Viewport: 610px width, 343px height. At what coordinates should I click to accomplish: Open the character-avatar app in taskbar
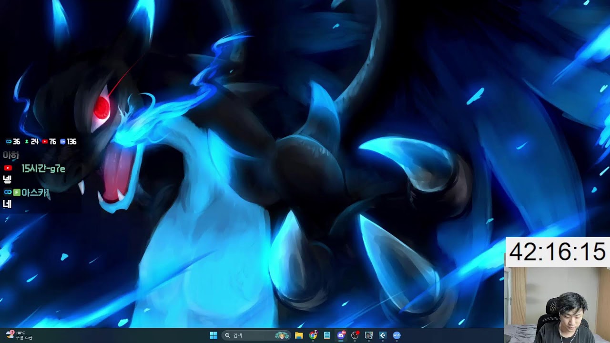coord(369,335)
